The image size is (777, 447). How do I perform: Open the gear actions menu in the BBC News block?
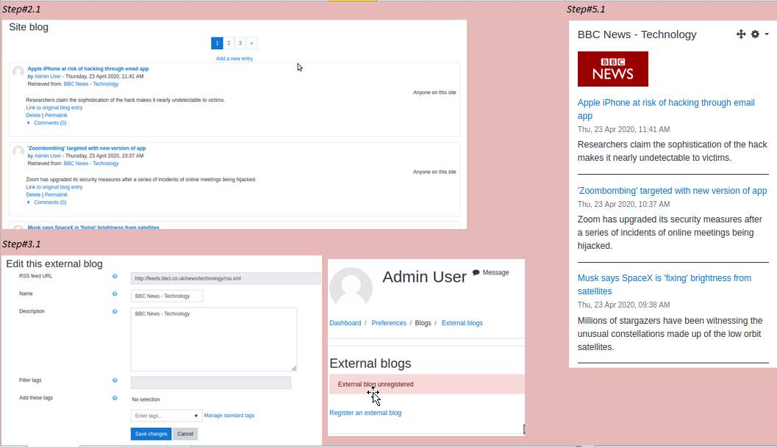(x=755, y=34)
